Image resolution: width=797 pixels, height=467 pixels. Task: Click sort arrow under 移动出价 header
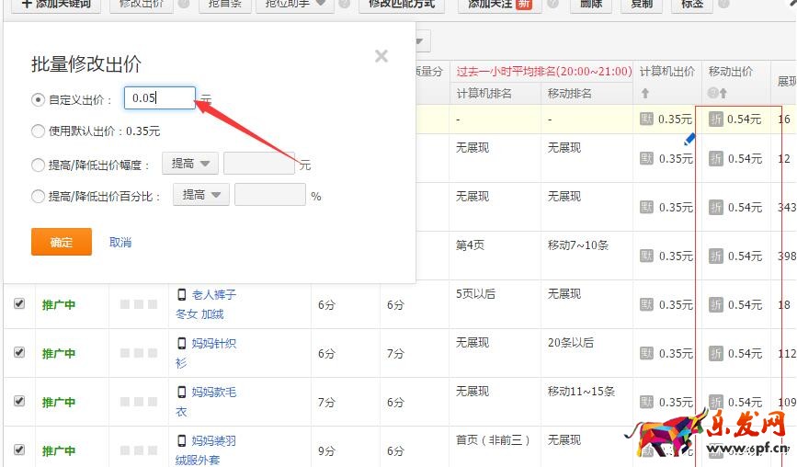[x=723, y=93]
